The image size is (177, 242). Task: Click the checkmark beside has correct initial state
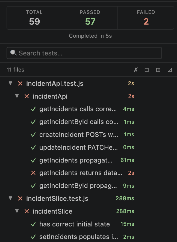(x=33, y=224)
